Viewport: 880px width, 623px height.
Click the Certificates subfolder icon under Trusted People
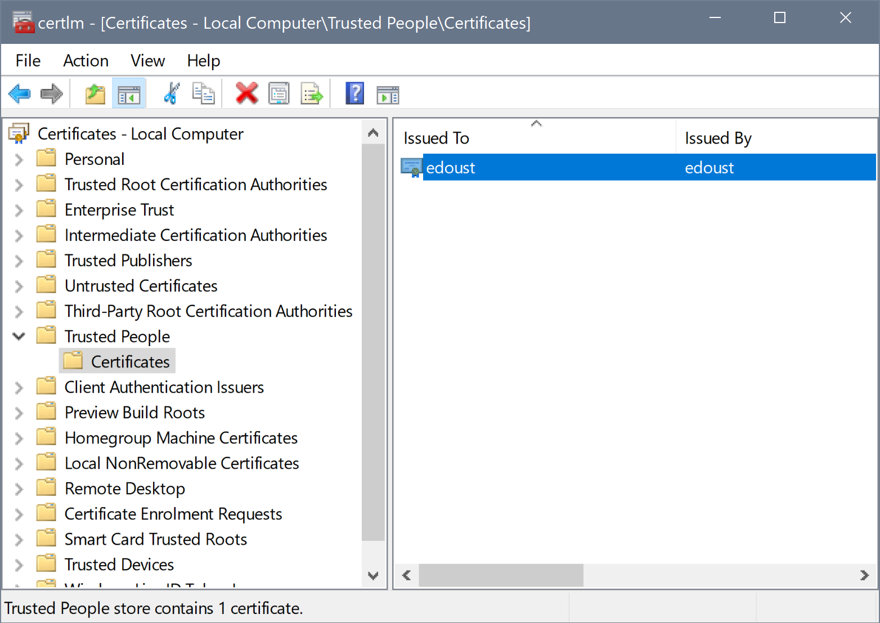pyautogui.click(x=73, y=361)
